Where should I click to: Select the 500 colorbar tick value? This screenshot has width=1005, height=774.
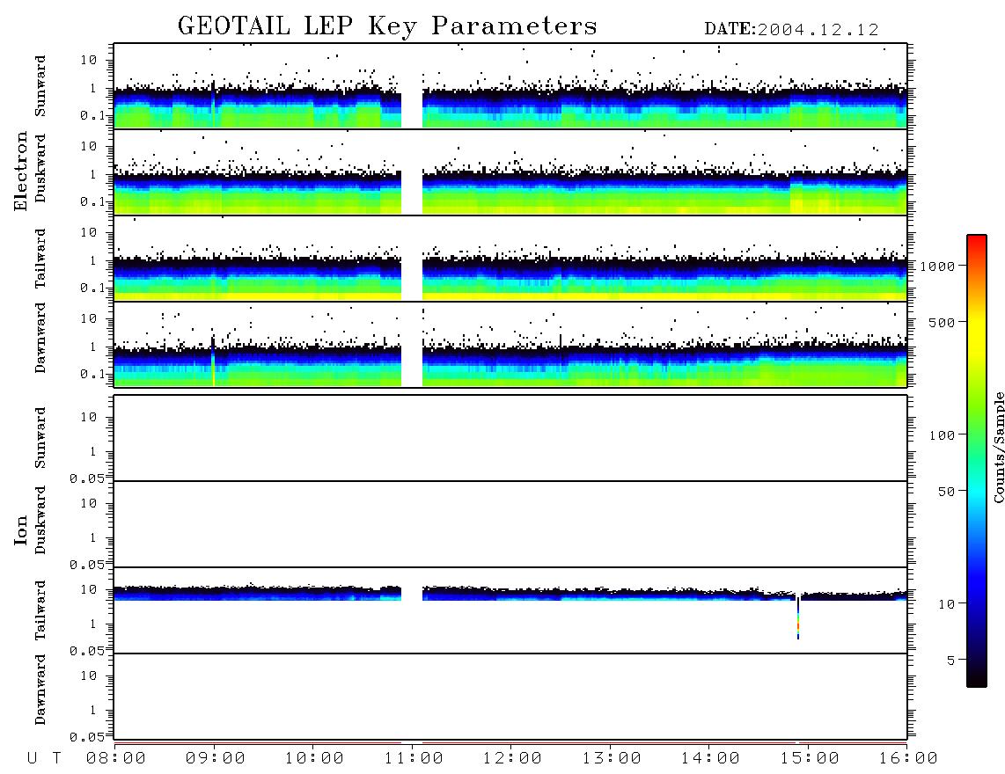(x=942, y=322)
